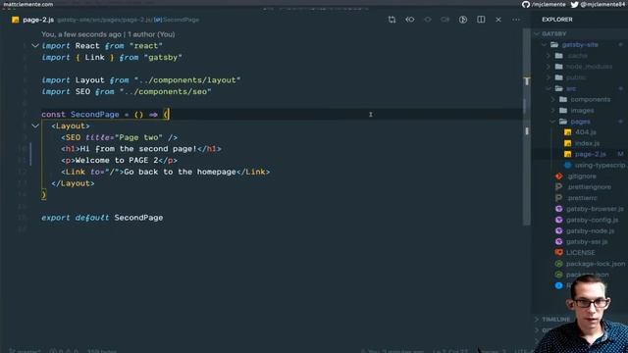Click the Twitter icon in the top overlay
Viewport: 628px width, 353px height.
click(x=574, y=4)
